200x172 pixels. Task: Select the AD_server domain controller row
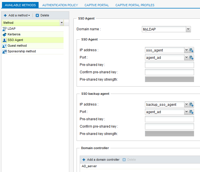(140, 166)
